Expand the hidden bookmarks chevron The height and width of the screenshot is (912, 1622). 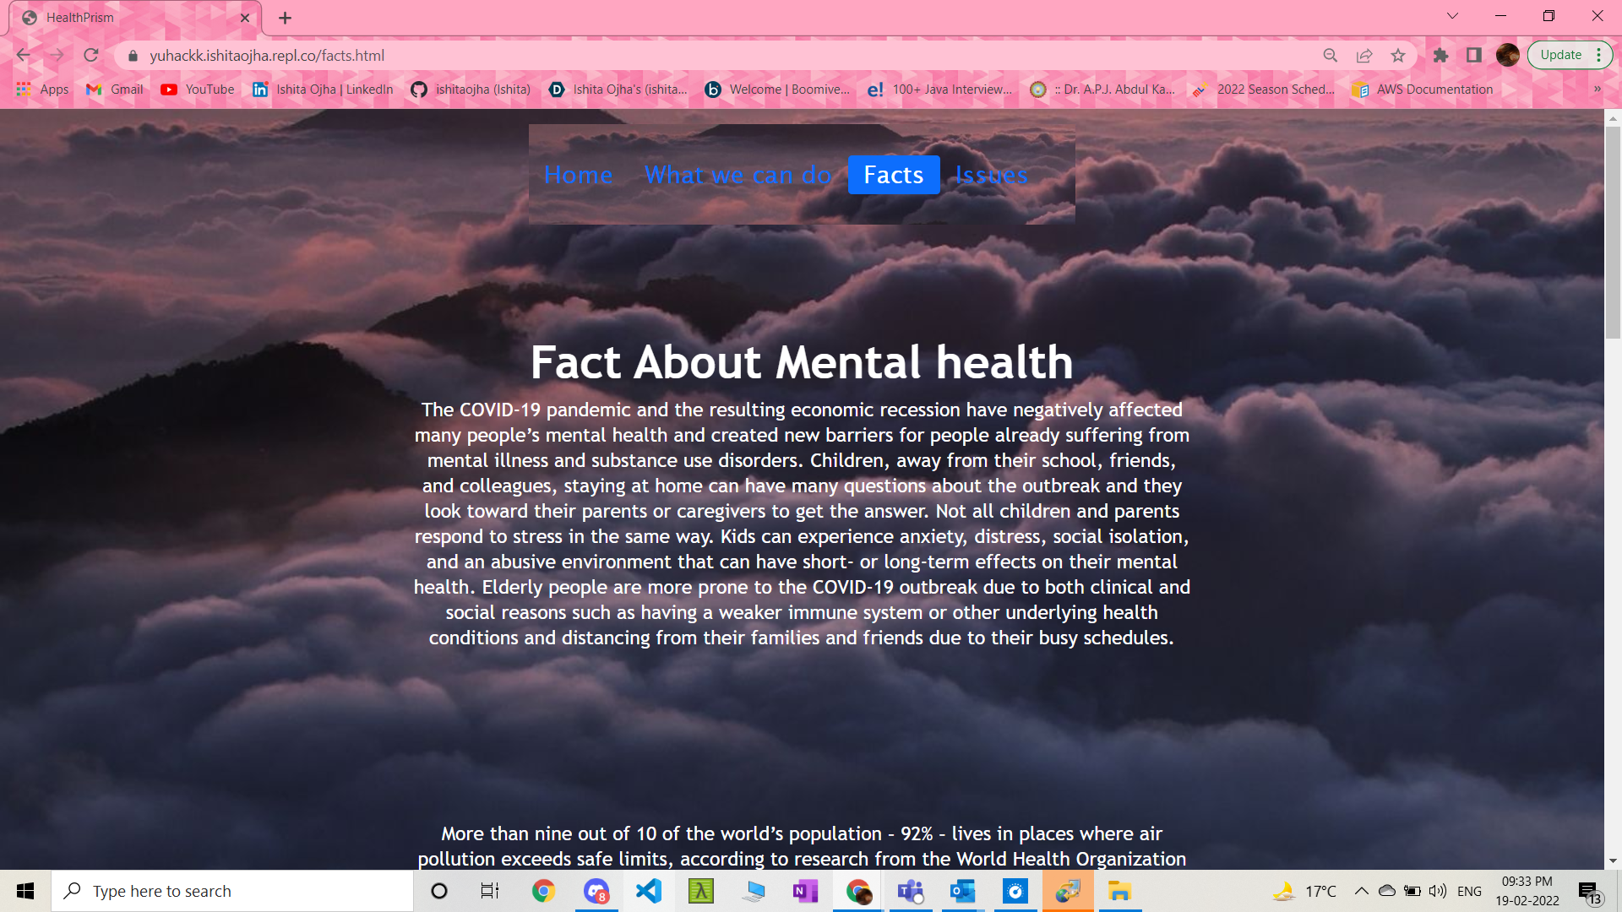click(x=1597, y=90)
